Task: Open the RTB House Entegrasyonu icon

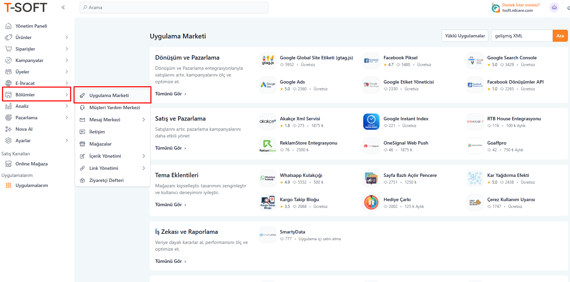Action: tap(475, 122)
